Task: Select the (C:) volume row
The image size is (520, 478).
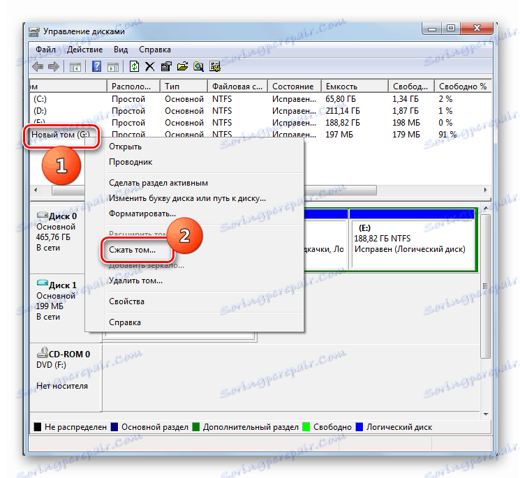Action: coord(260,99)
